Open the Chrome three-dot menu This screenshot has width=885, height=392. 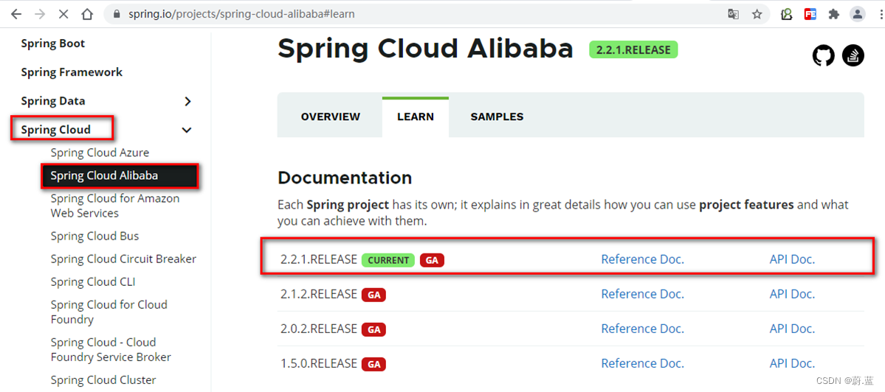coord(876,14)
